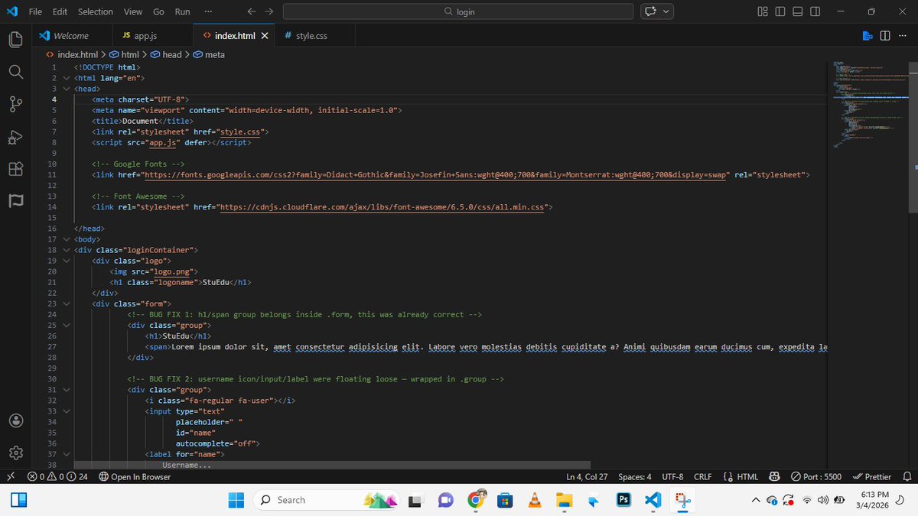Screen dimensions: 918x516
Task: Open the chat dropdown arrow in title bar
Action: (x=667, y=11)
